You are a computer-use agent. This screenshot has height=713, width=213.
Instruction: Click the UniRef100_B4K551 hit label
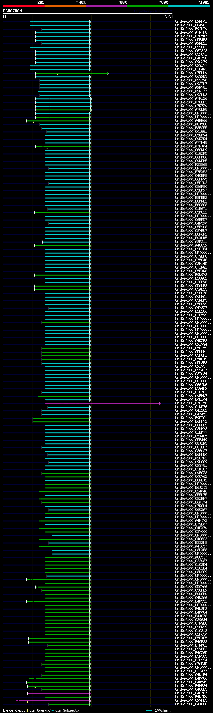coord(191,602)
